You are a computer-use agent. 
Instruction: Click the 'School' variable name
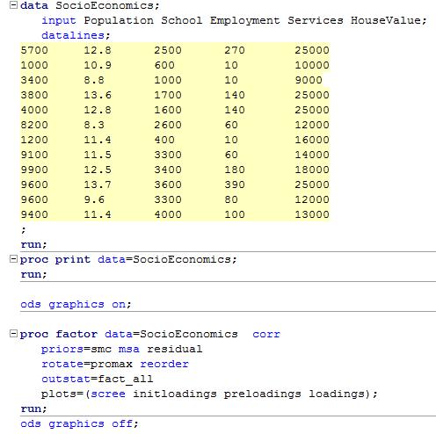[x=182, y=20]
